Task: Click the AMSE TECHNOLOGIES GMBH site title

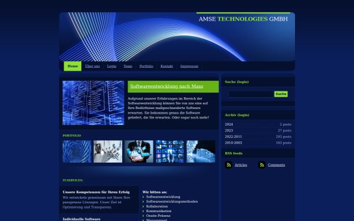Action: [x=243, y=19]
